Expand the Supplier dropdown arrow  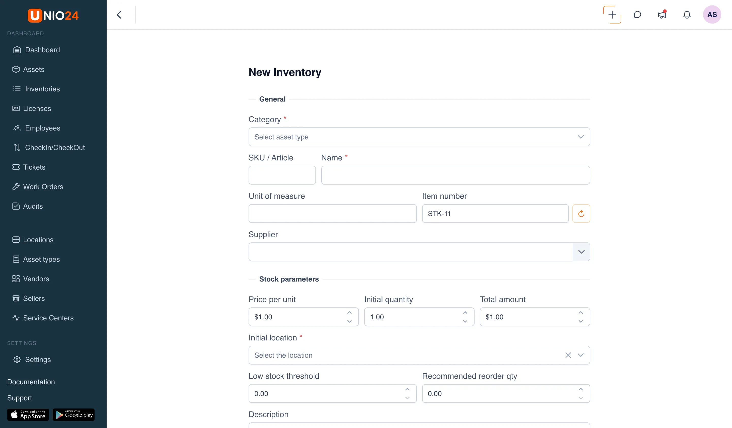click(581, 252)
